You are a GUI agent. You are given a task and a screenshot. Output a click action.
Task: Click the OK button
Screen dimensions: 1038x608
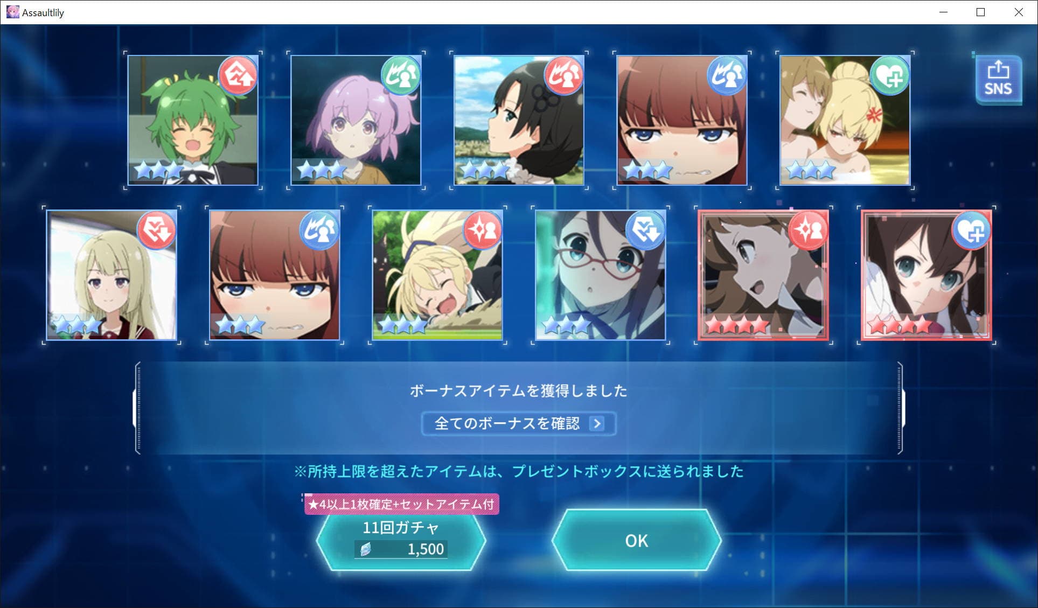(x=637, y=540)
